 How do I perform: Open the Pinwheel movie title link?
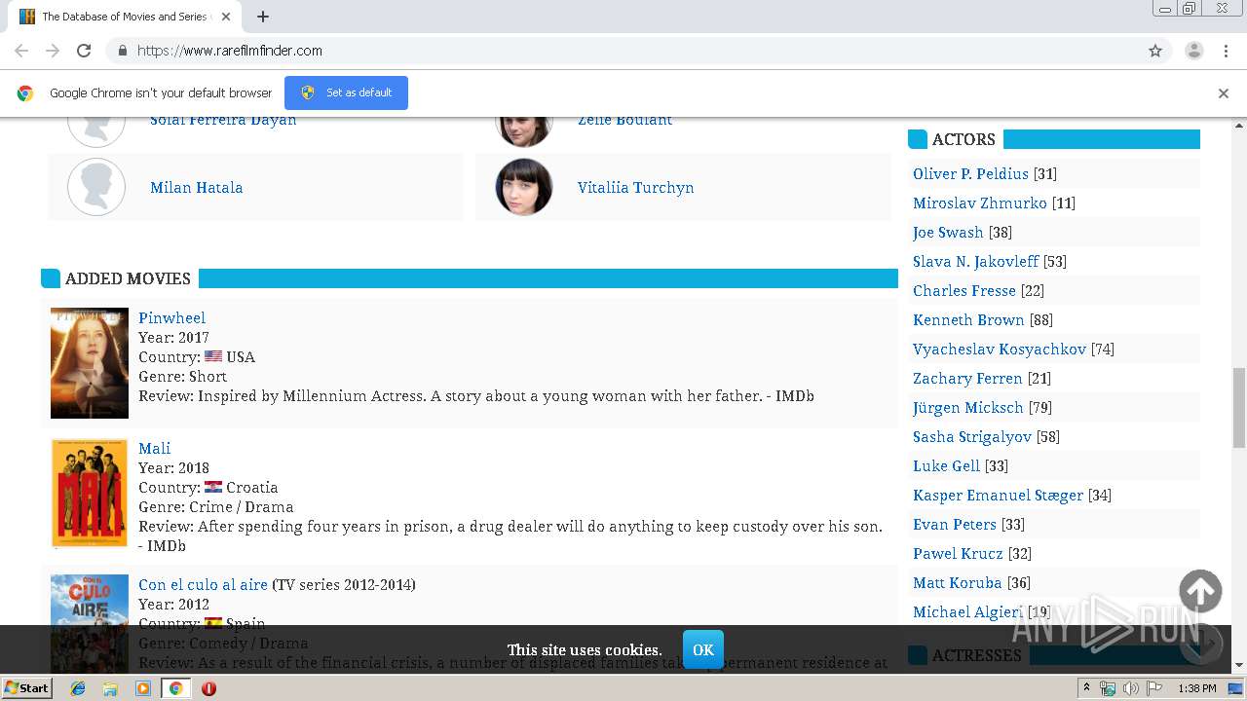171,317
